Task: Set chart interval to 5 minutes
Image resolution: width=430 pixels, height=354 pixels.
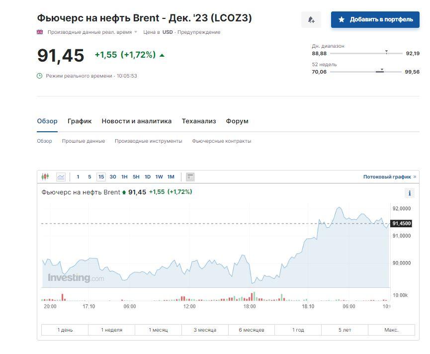Action: click(89, 177)
